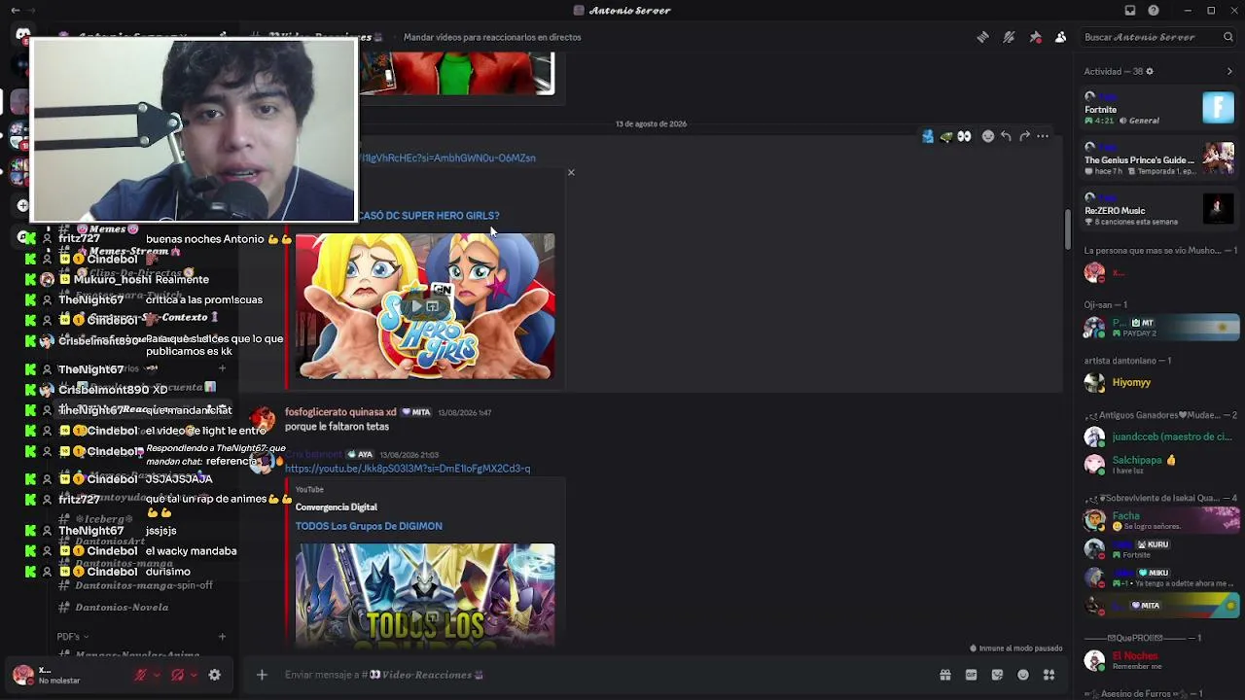Open the Dantonitos-Novela channel
This screenshot has height=700, width=1245.
(122, 608)
